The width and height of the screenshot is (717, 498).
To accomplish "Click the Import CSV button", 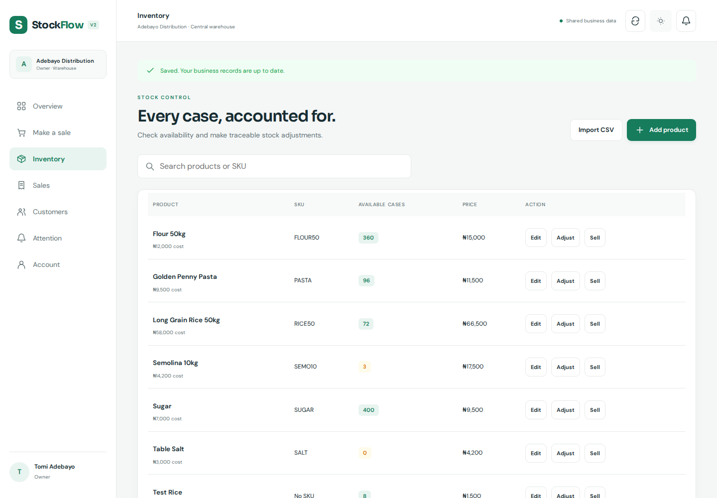I will [596, 130].
